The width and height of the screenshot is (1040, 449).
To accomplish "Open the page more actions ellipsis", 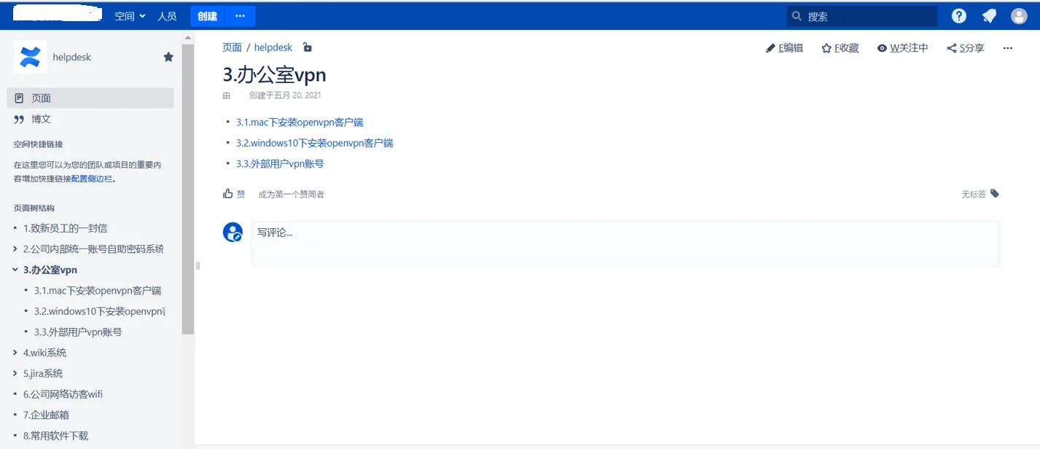I will click(x=1008, y=48).
